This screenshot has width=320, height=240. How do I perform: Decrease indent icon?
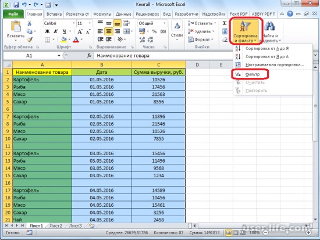click(x=100, y=40)
